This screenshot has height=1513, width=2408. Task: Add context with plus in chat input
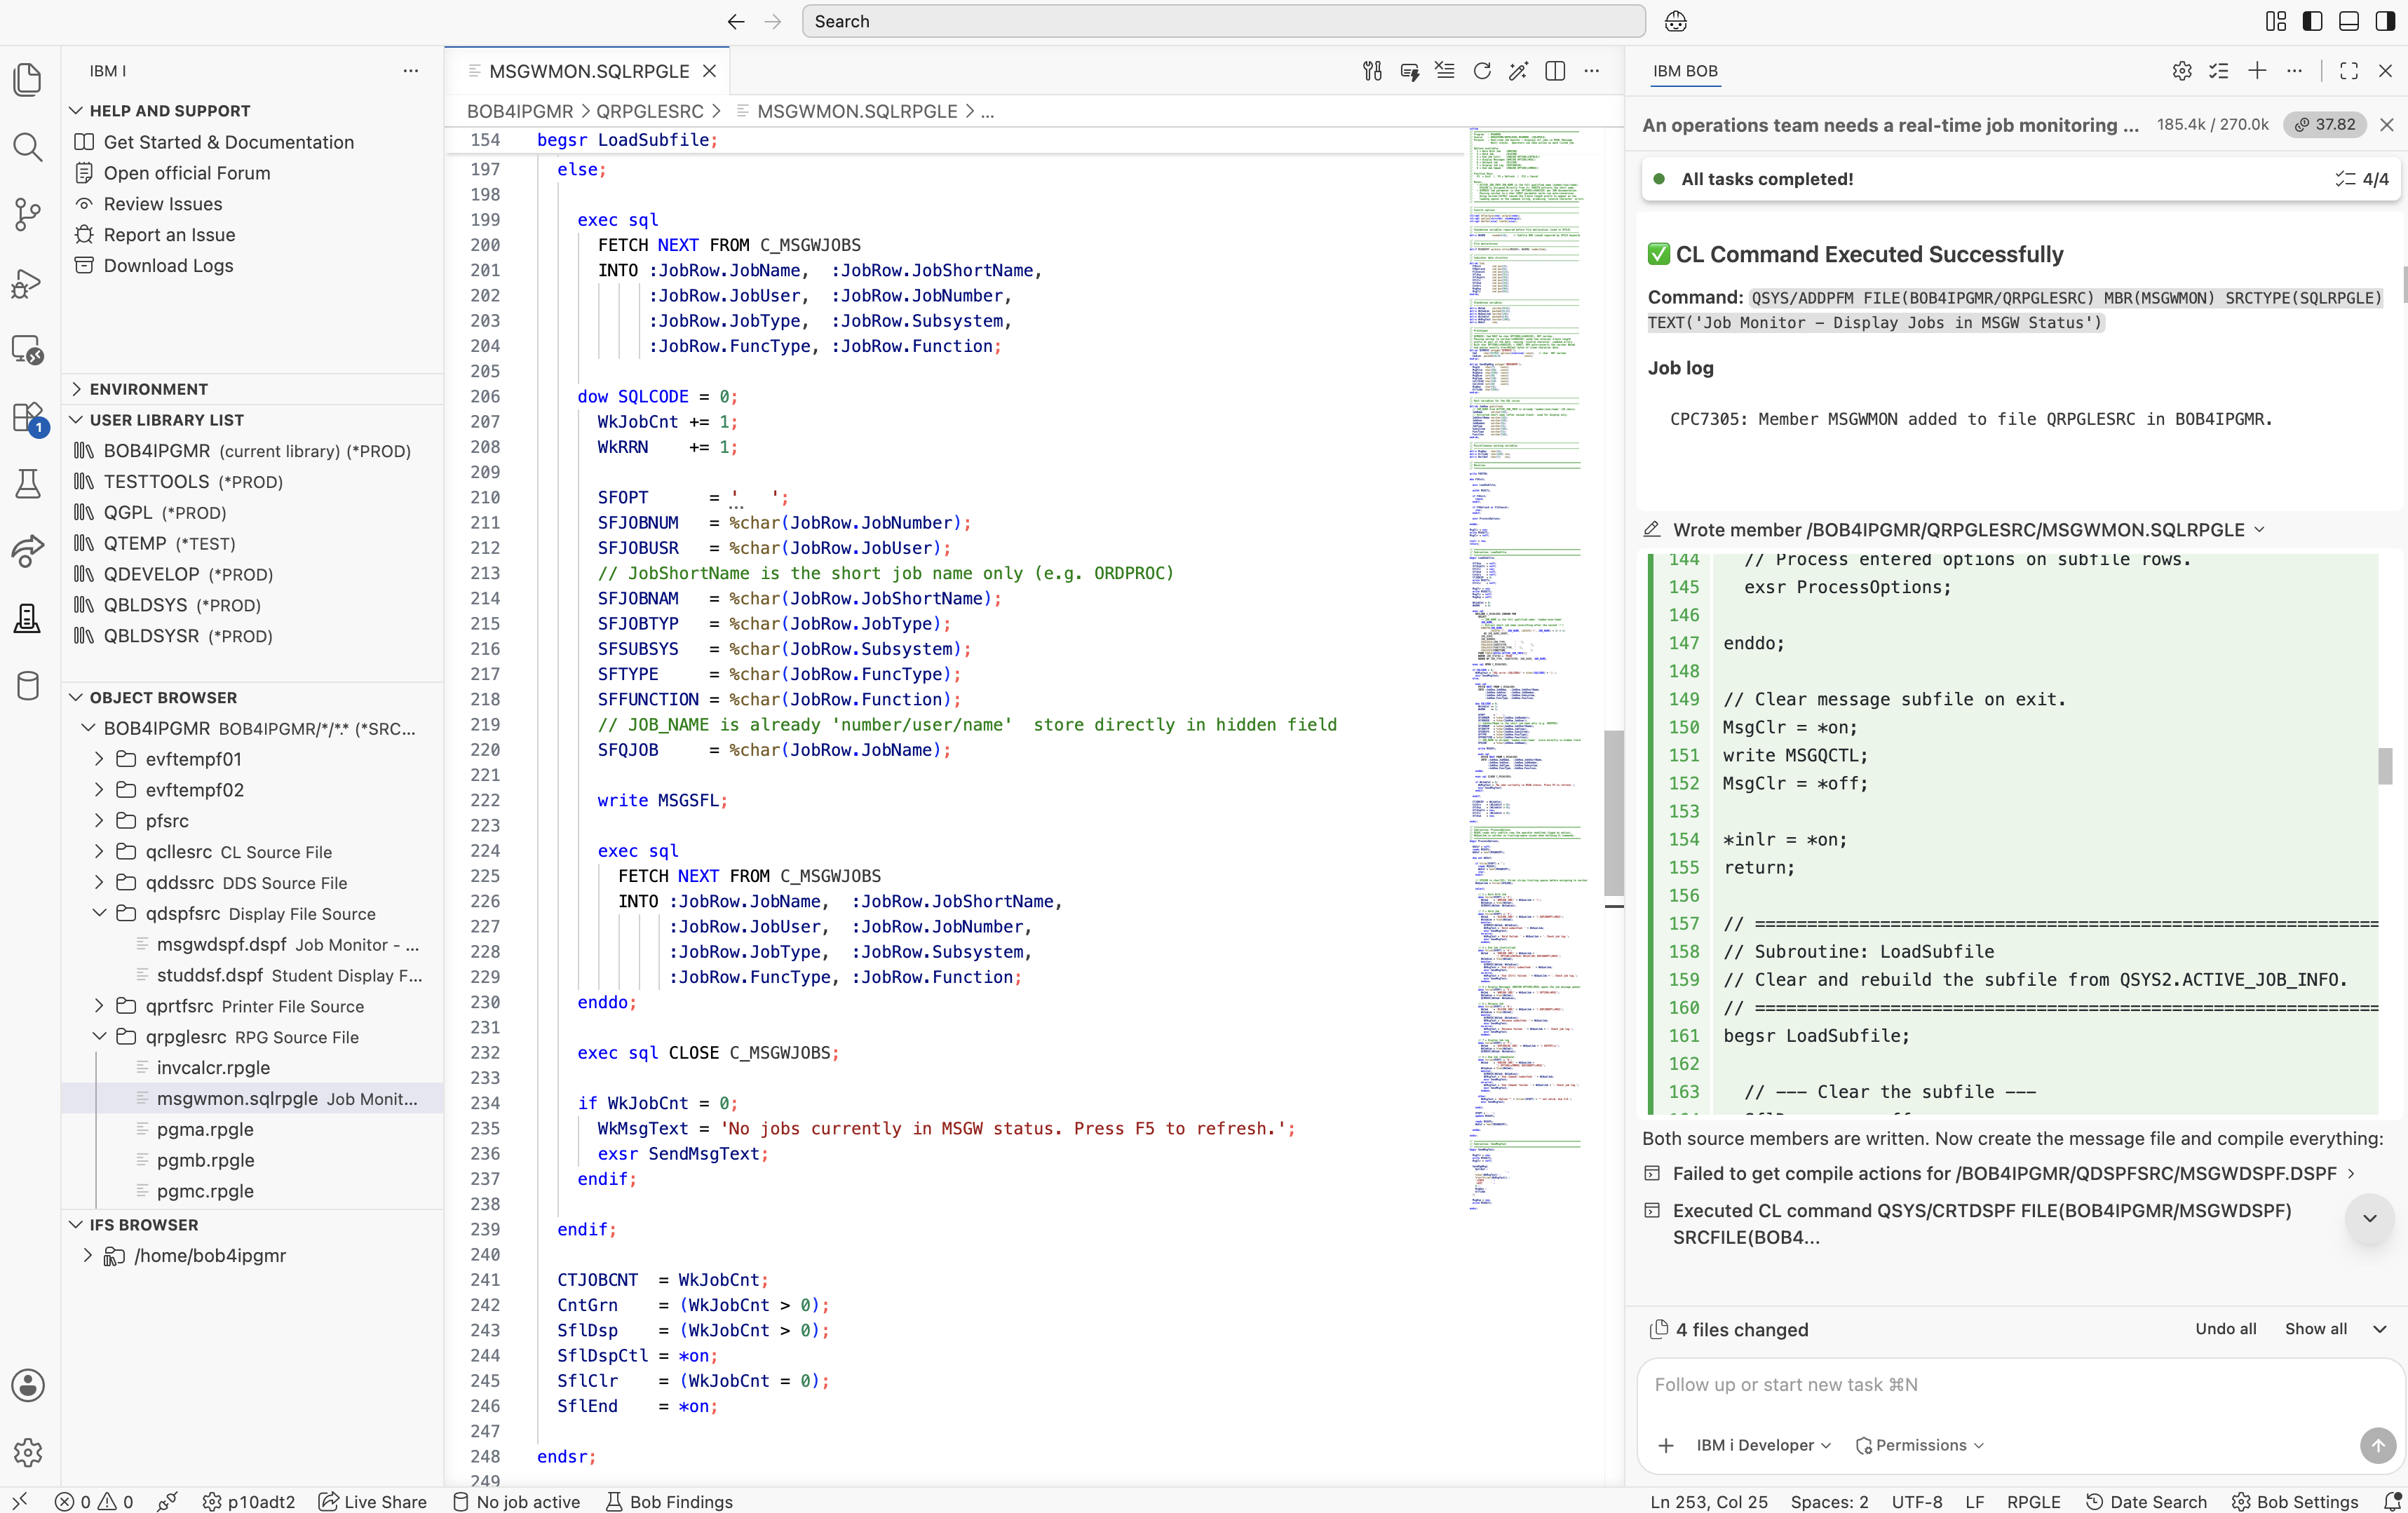click(1666, 1445)
